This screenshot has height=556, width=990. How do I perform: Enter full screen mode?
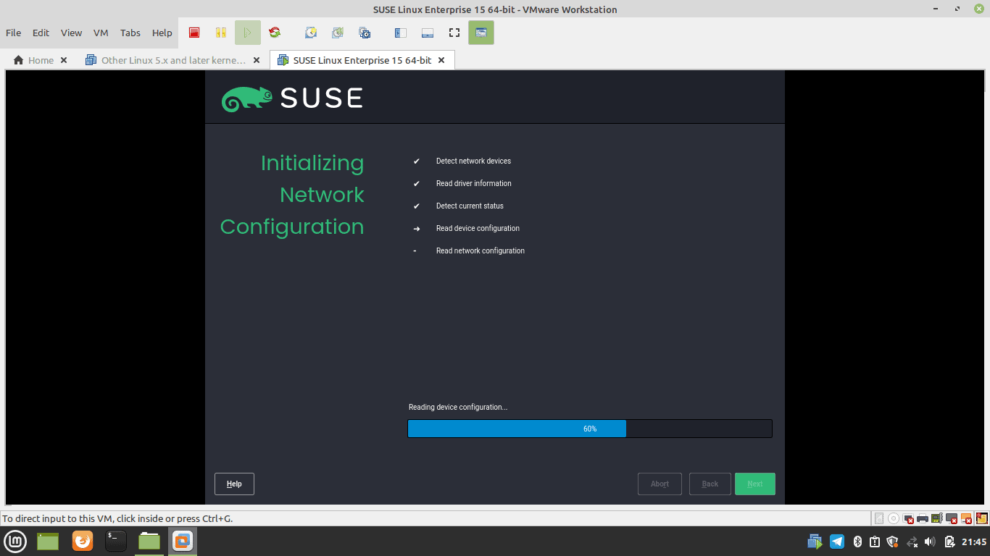454,33
